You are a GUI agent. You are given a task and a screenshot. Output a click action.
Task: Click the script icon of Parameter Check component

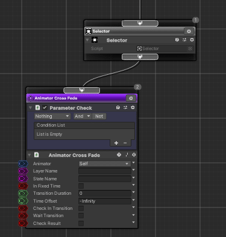(37, 107)
